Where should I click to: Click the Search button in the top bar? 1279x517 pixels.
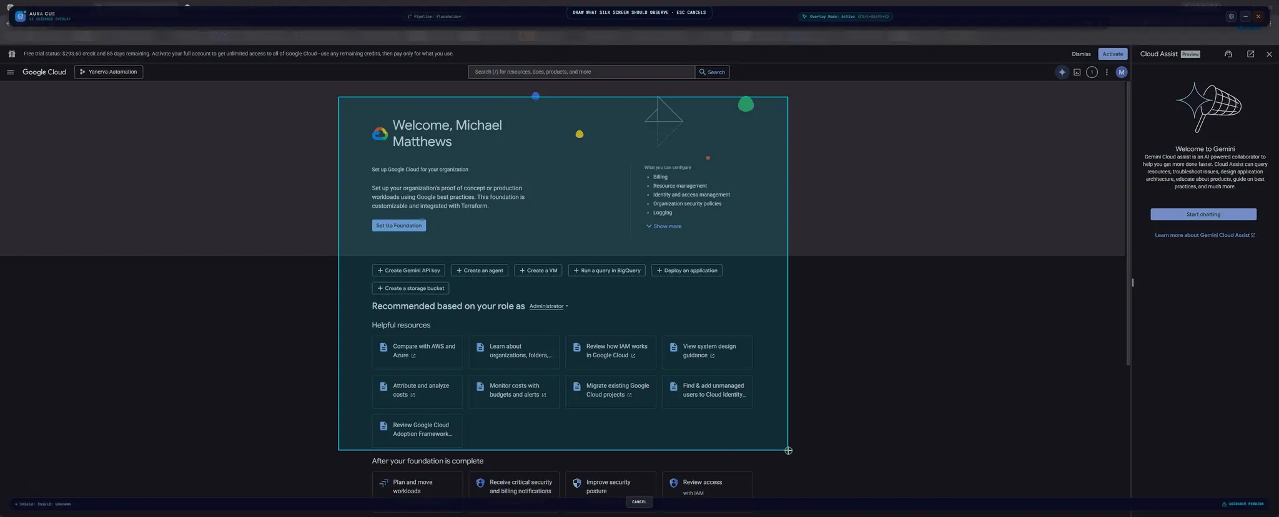[x=712, y=72]
